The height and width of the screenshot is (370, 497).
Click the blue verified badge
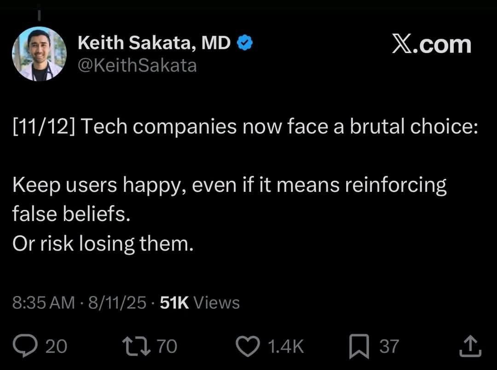(x=244, y=43)
